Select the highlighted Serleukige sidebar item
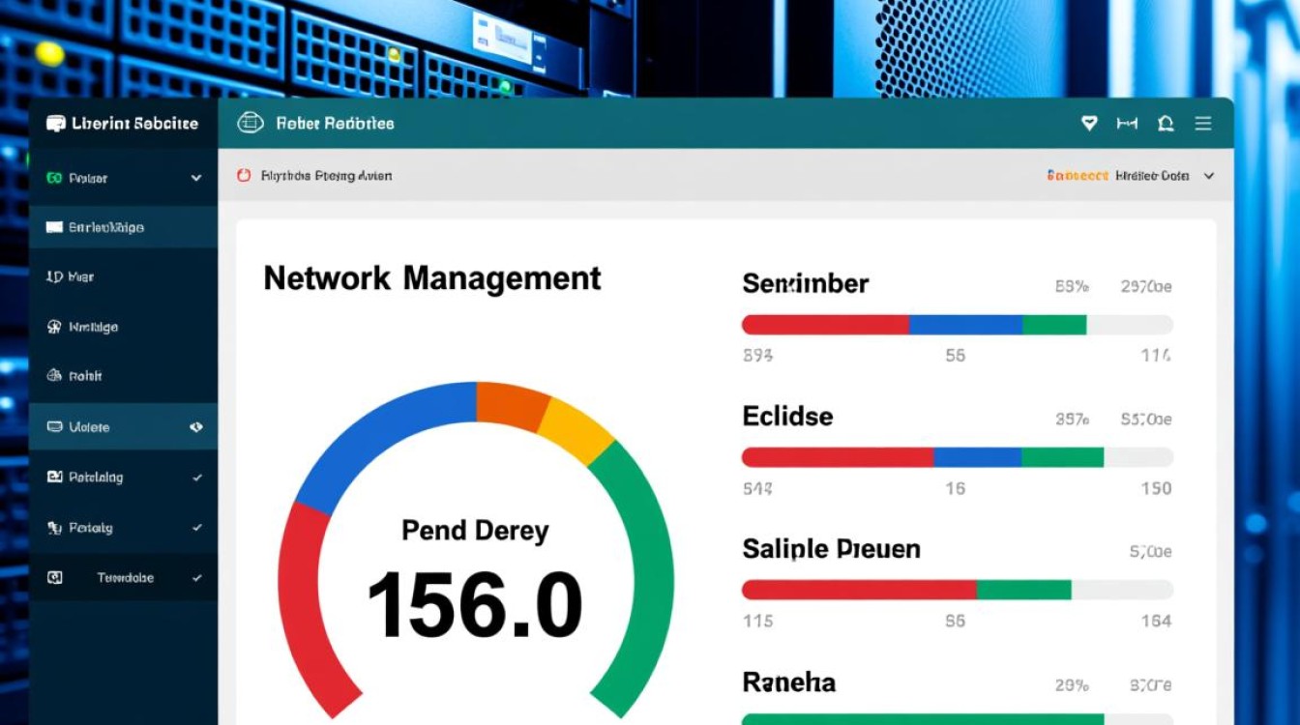 [106, 228]
